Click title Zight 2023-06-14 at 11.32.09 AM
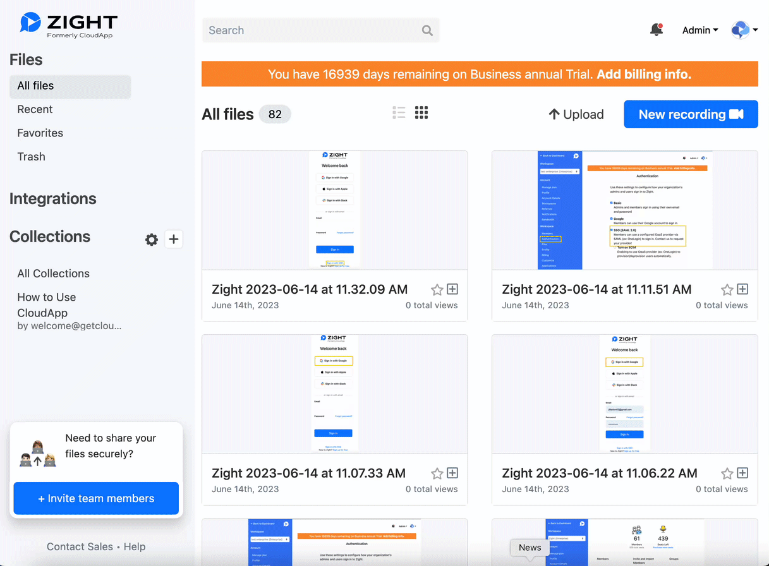The image size is (769, 566). click(x=310, y=289)
